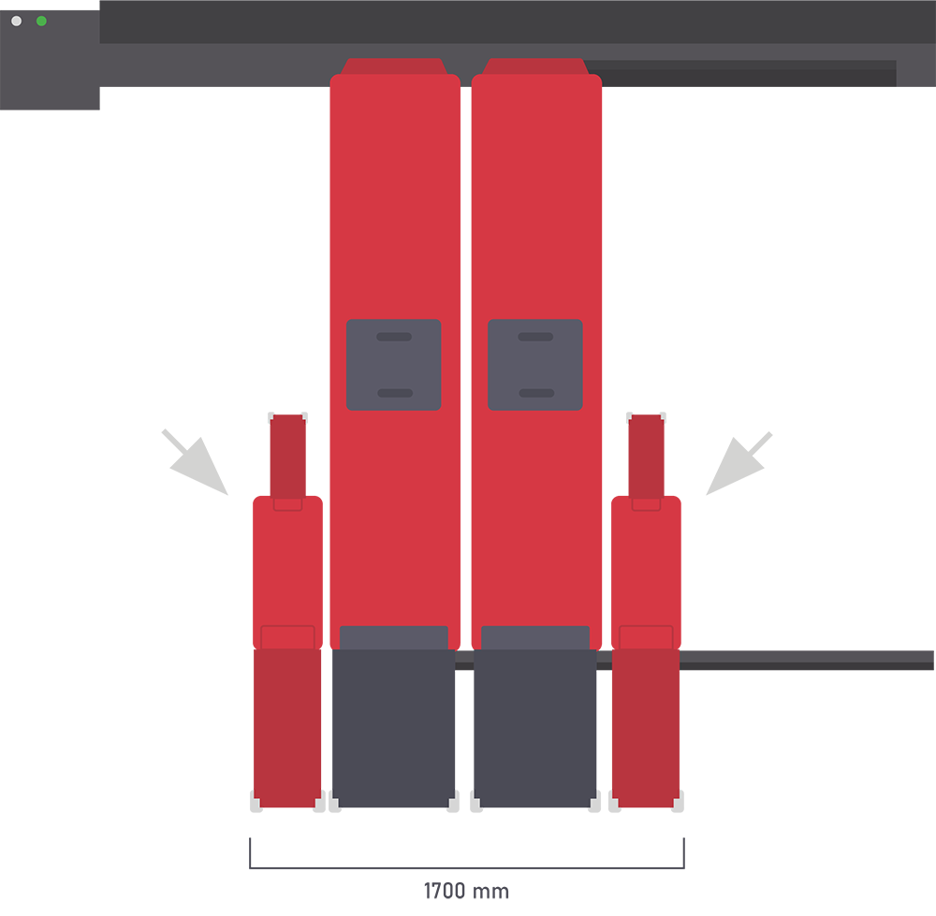Viewport: 936px width, 916px height.
Task: Click the tall light gray panel on left
Action: click(94, 561)
